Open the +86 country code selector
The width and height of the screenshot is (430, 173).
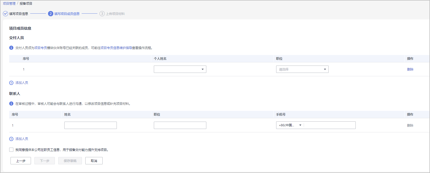point(290,125)
